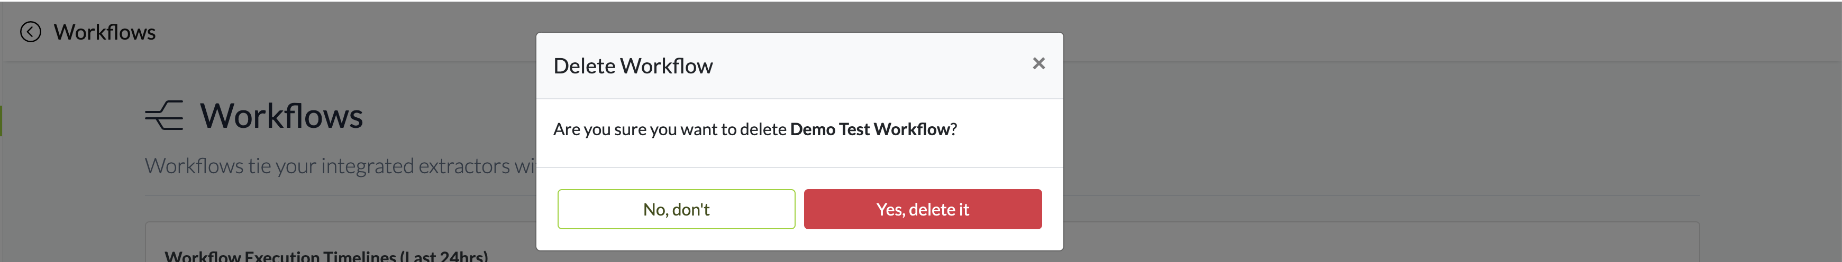Click the Workflows title in top bar
1842x262 pixels.
(x=104, y=32)
